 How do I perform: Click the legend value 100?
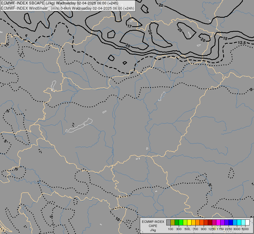[170, 229]
